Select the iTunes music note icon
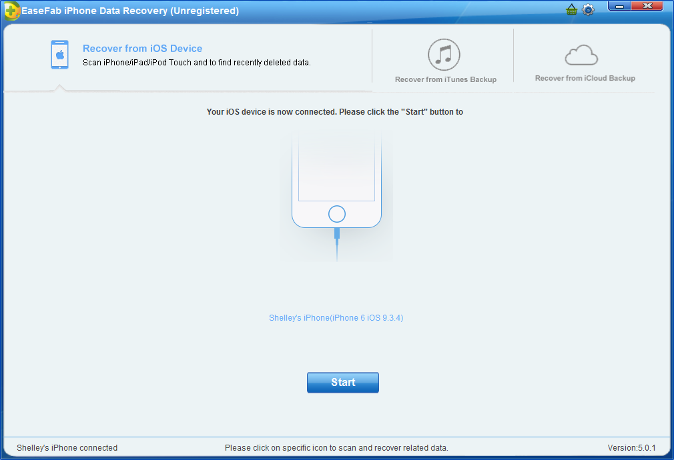This screenshot has width=674, height=460. (x=444, y=54)
